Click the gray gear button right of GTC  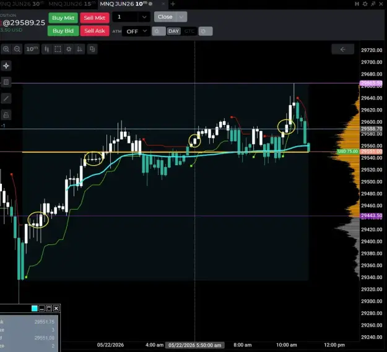(206, 32)
